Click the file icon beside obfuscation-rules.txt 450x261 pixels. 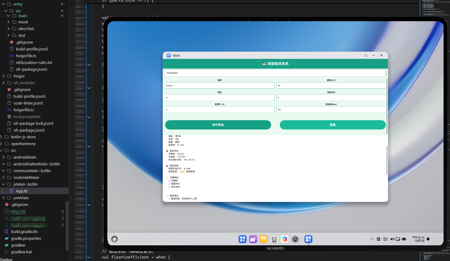click(x=12, y=62)
